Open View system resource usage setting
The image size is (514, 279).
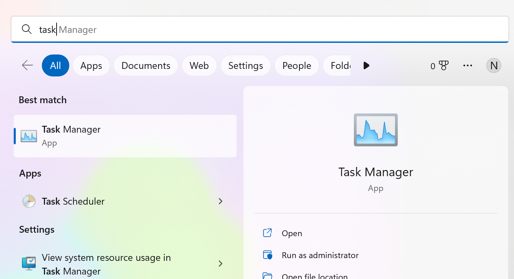[x=125, y=264]
